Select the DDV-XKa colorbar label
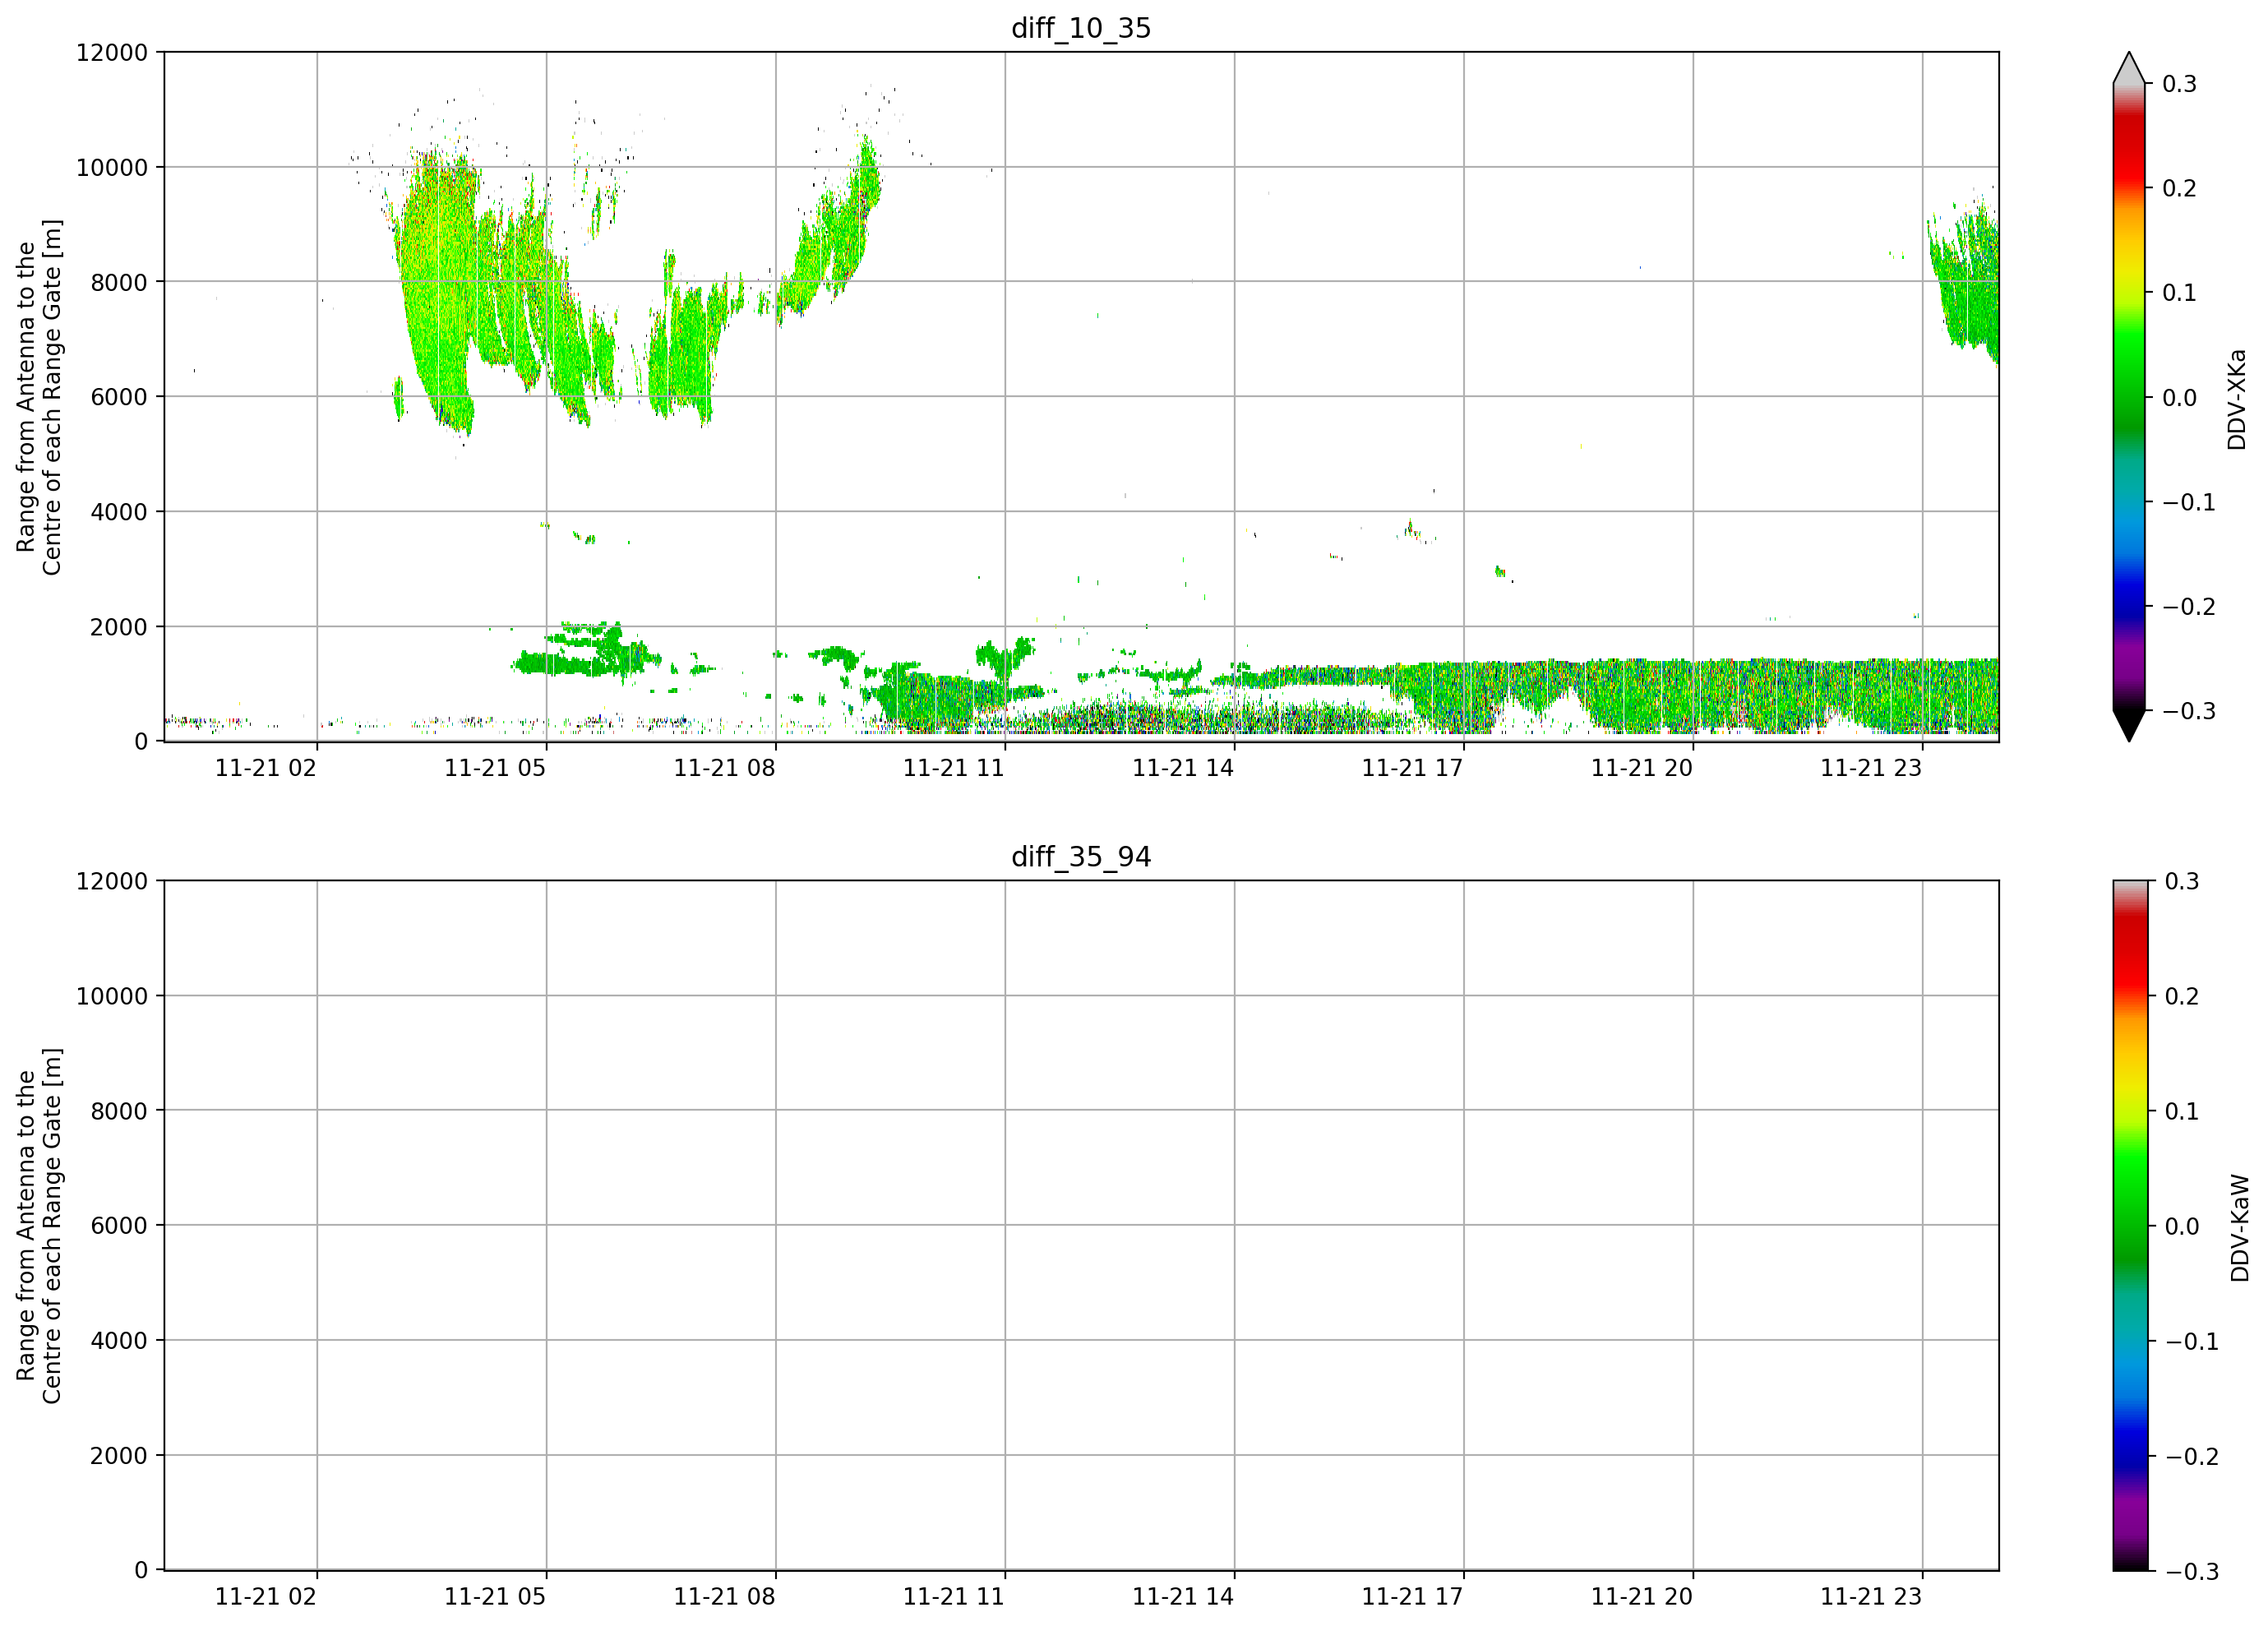 pos(2237,399)
